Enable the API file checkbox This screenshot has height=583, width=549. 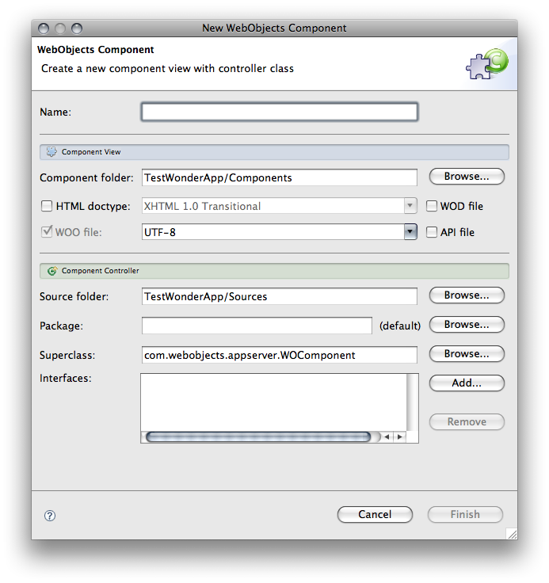[432, 232]
